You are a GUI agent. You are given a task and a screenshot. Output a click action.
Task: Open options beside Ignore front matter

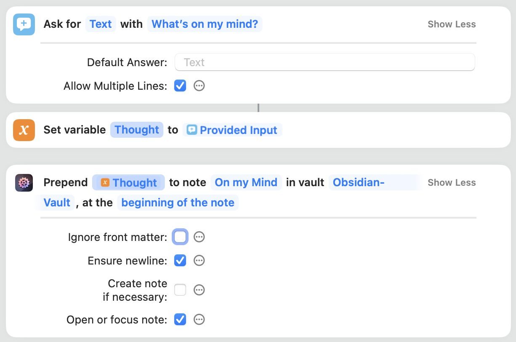(x=199, y=237)
